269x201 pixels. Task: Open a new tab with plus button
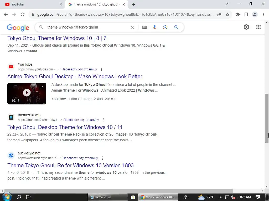134,4
